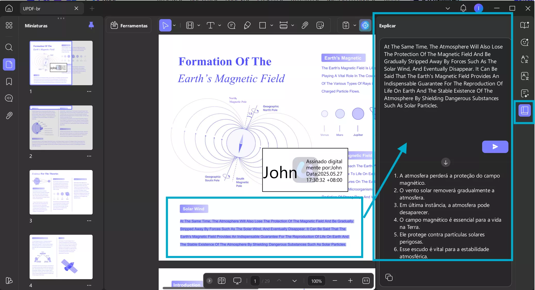Screen dimensions: 535x290
Task: Click the Ferramentas button
Action: coord(129,25)
